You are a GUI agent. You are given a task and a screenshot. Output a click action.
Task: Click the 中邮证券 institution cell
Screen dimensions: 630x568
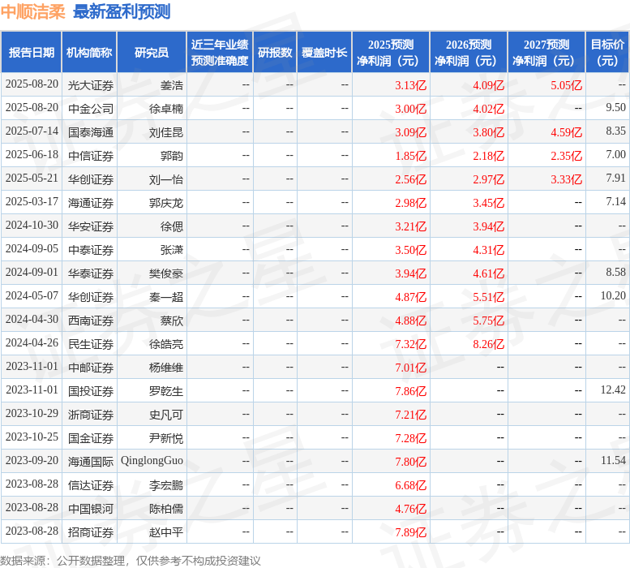point(91,368)
